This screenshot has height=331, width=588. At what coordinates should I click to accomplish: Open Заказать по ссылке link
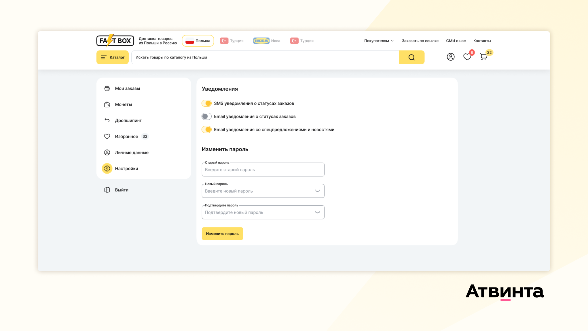420,41
